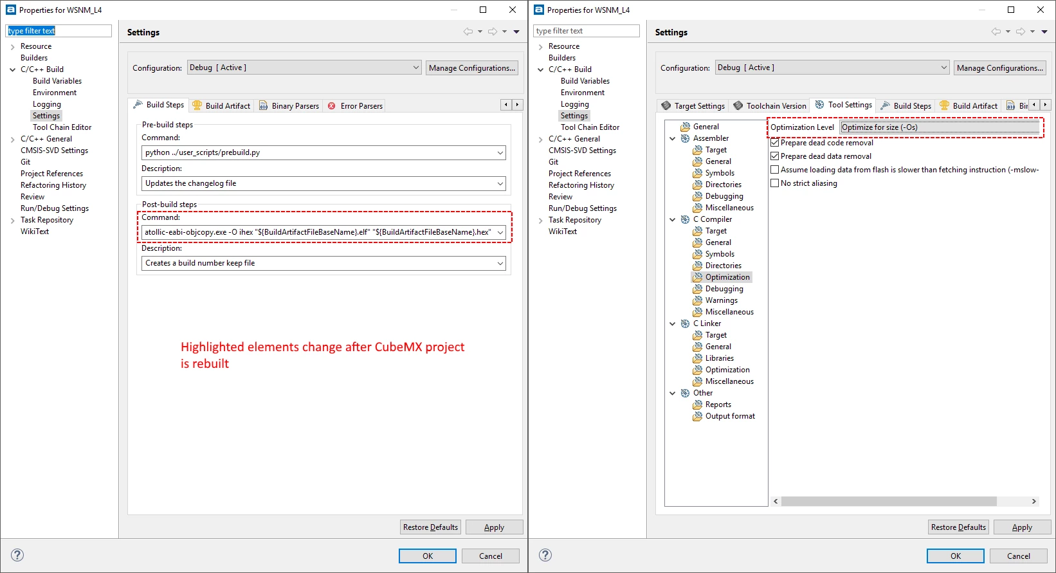Click Manage Configurations button in right window
The image size is (1056, 573).
(x=1000, y=68)
